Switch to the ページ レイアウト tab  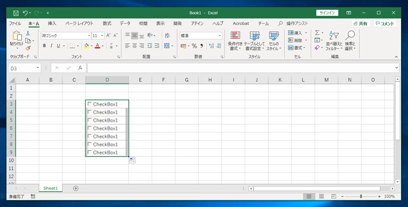pos(80,23)
